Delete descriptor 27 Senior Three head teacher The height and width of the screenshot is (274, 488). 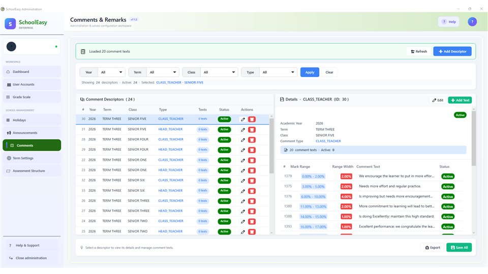coord(252,211)
